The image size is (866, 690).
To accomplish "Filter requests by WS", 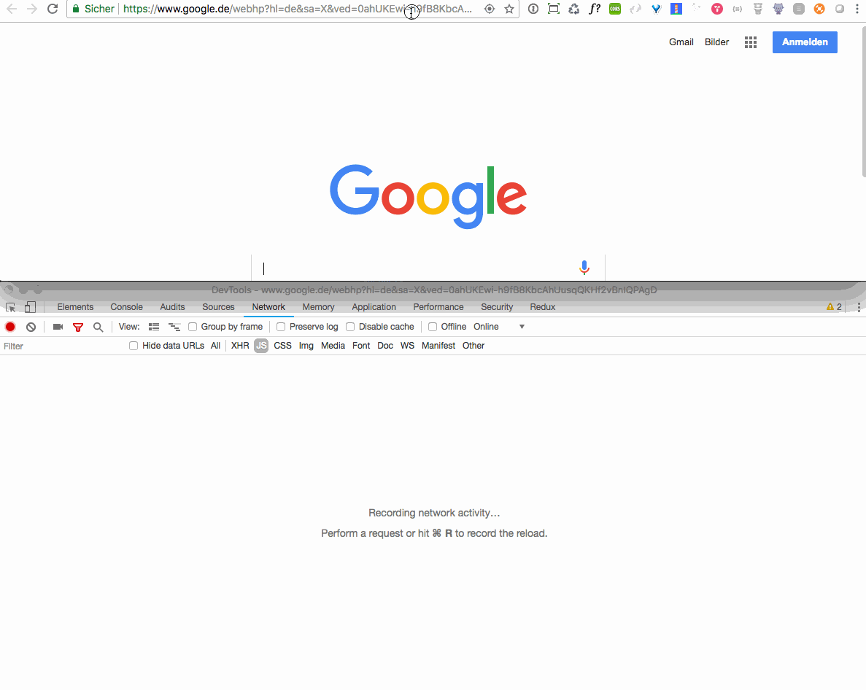I will [x=407, y=346].
